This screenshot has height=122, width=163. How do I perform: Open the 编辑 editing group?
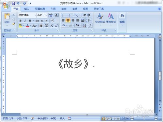click(x=122, y=20)
